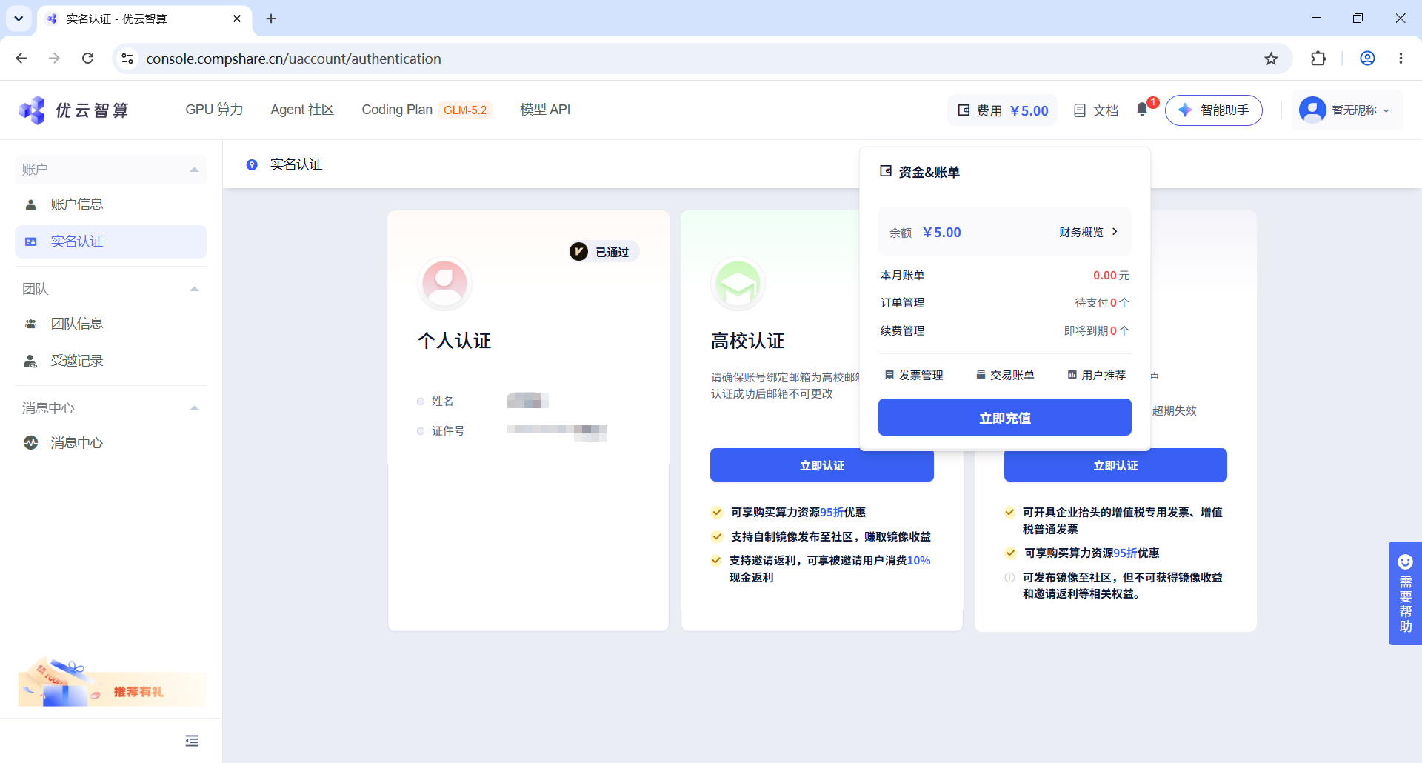
Task: Open the browser extensions icon
Action: [1318, 59]
